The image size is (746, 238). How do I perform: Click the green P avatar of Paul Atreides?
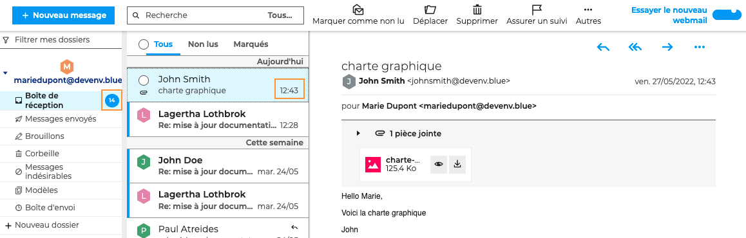[143, 231]
